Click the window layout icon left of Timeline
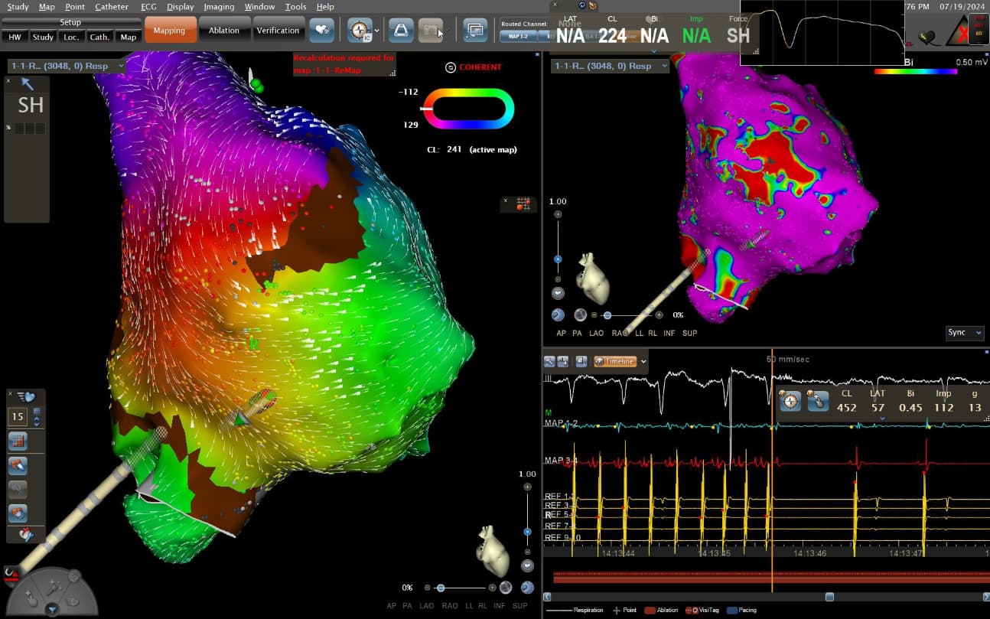The width and height of the screenshot is (990, 619). (x=581, y=361)
